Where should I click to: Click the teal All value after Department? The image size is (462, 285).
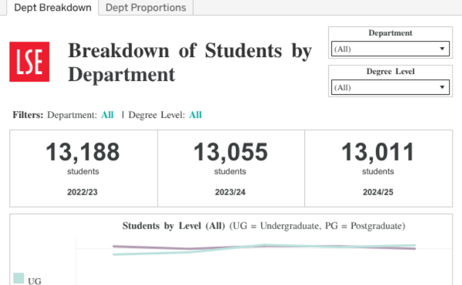(107, 115)
